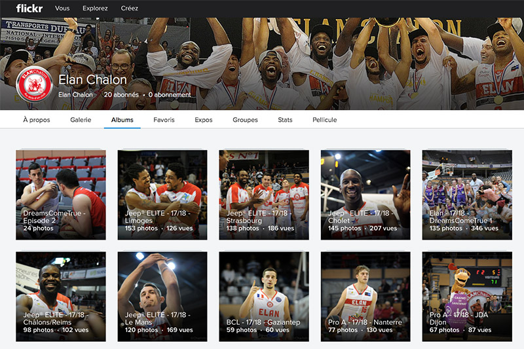The width and height of the screenshot is (524, 349).
Task: Switch to the À propos tab
Action: click(37, 120)
